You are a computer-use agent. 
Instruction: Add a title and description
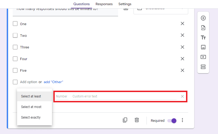tap(203, 38)
